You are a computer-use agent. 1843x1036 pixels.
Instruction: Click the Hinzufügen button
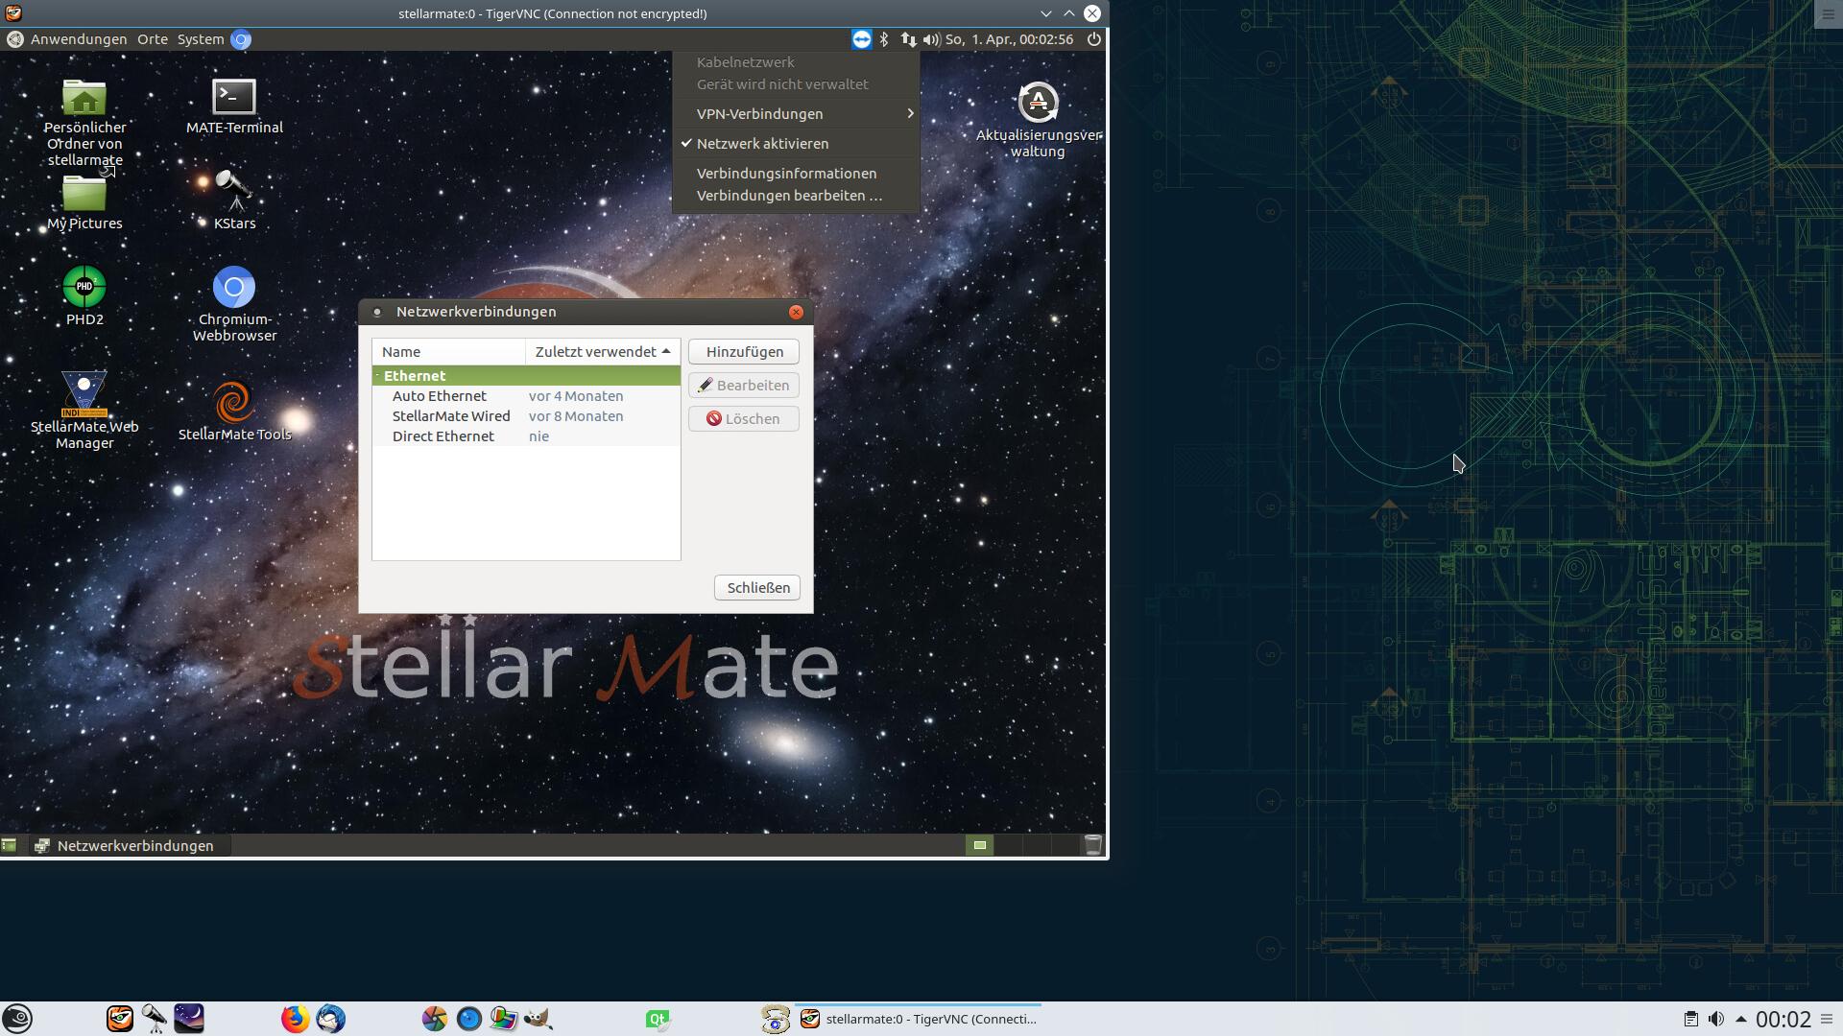[x=744, y=352]
